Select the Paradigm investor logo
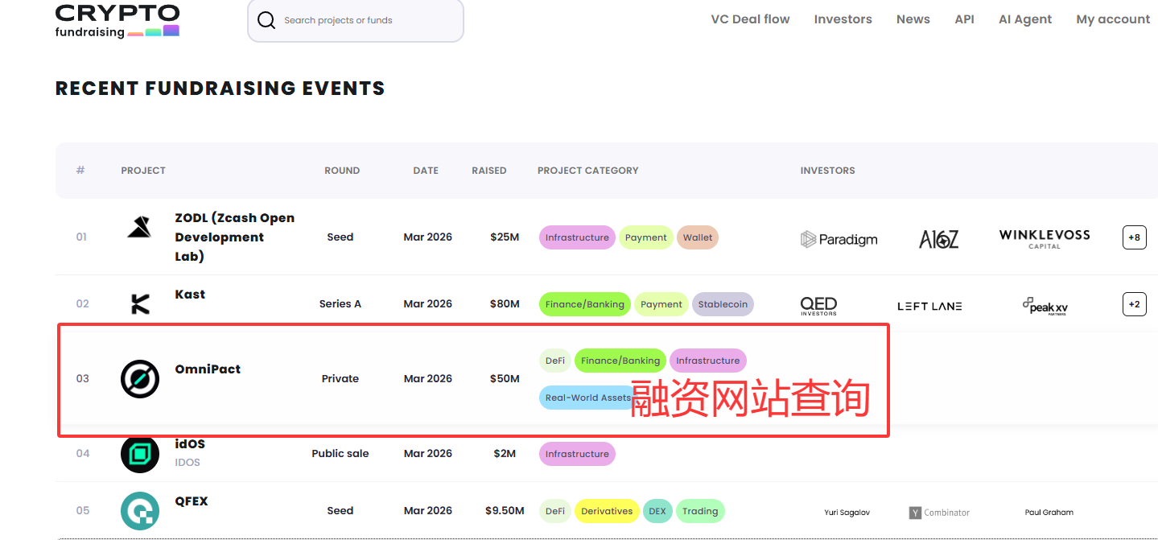 pos(839,239)
